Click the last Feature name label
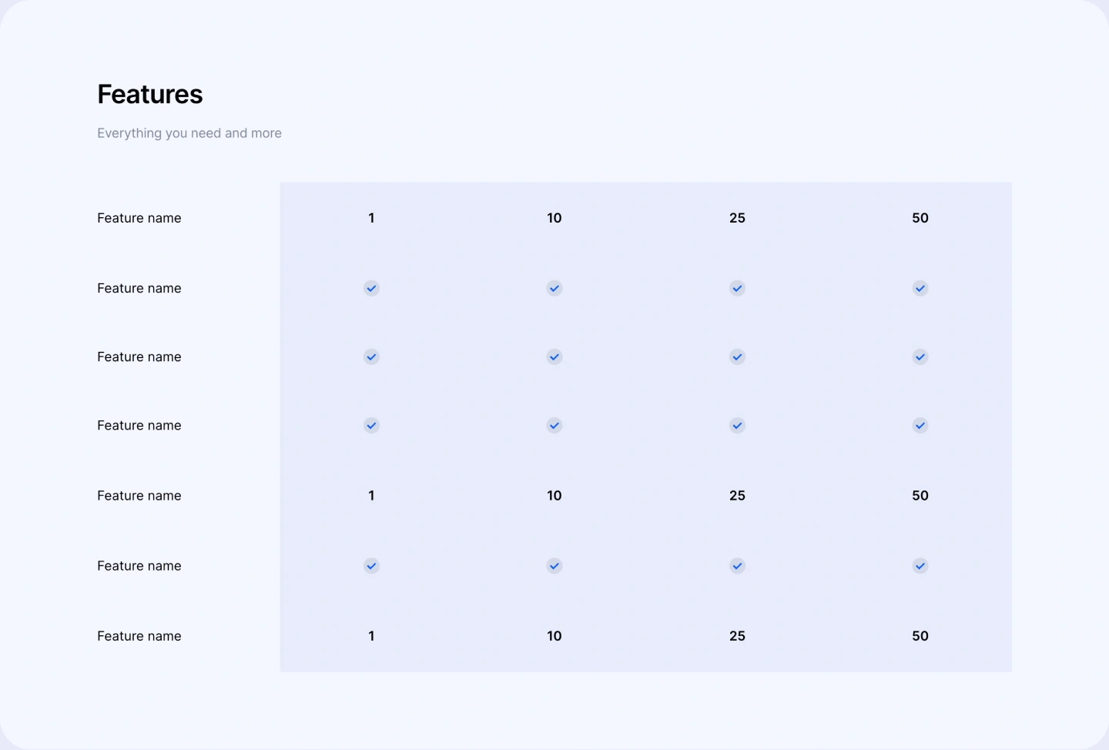 click(x=139, y=636)
